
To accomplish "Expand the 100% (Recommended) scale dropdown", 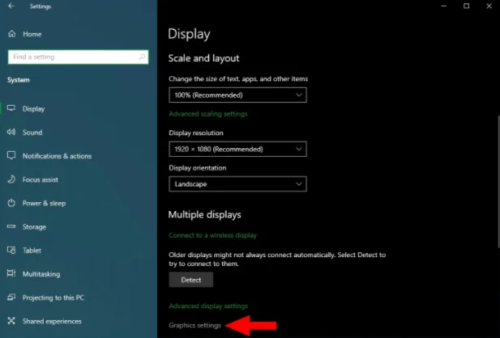I will coord(237,95).
